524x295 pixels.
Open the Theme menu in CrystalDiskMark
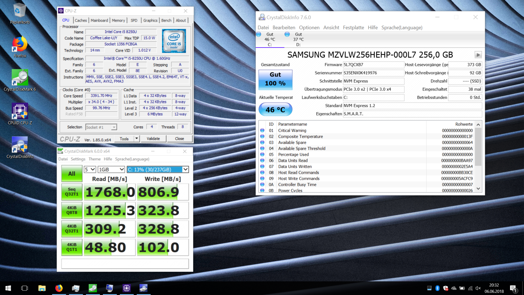tap(94, 159)
